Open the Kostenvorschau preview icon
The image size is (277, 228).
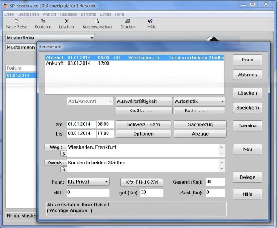coord(97,22)
